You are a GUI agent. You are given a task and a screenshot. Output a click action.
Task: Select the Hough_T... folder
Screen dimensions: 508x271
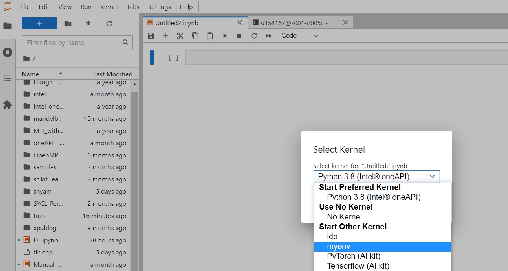click(73, 83)
